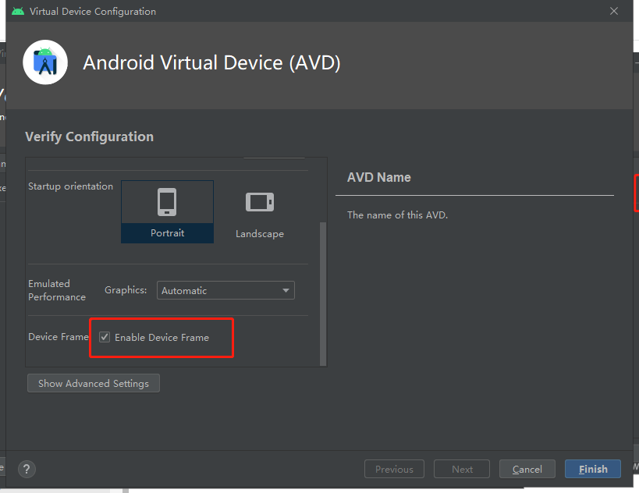The width and height of the screenshot is (639, 493).
Task: Click the help question mark icon
Action: click(27, 469)
